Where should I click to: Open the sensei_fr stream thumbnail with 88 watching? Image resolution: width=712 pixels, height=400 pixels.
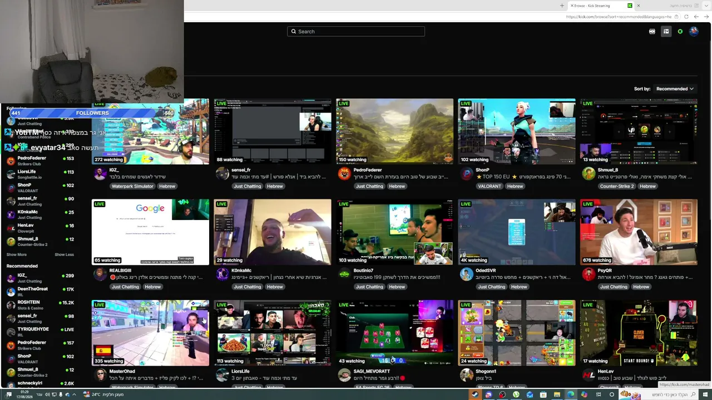point(273,132)
